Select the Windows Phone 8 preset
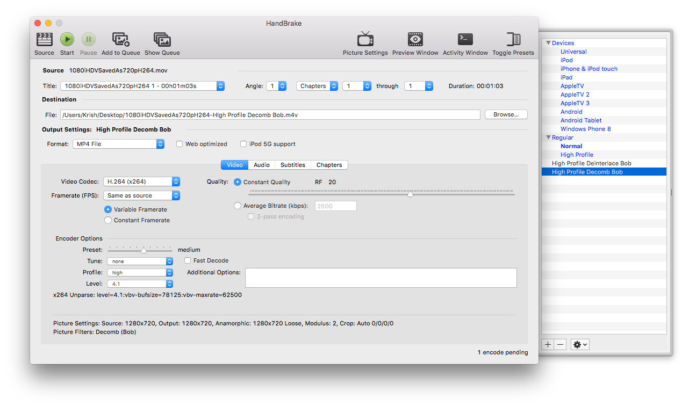 (x=585, y=129)
